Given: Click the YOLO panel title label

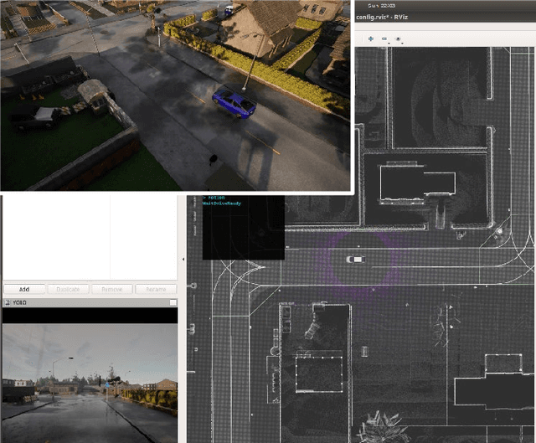Looking at the screenshot, I should pos(18,302).
